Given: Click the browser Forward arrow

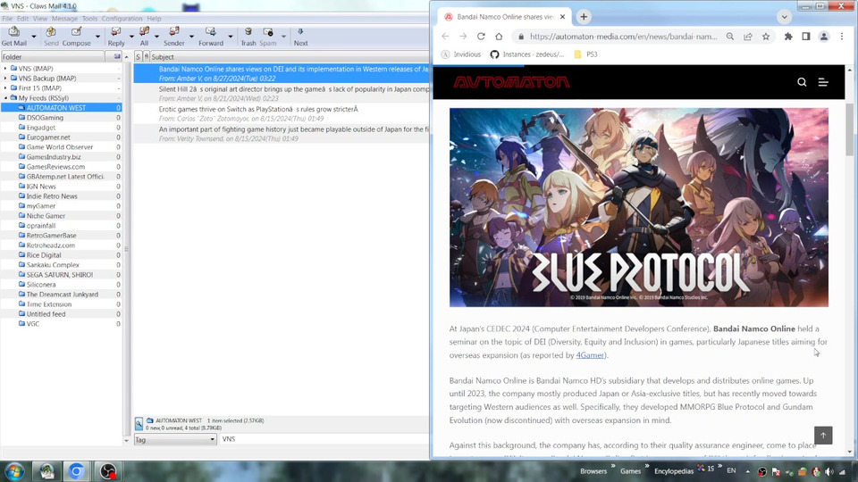Looking at the screenshot, I should (463, 37).
